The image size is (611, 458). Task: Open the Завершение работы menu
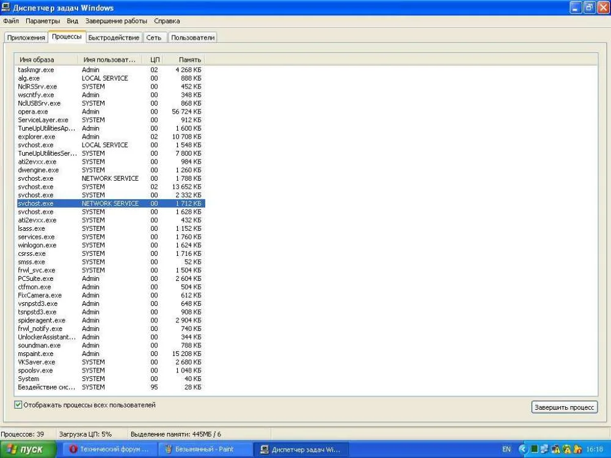pos(116,21)
